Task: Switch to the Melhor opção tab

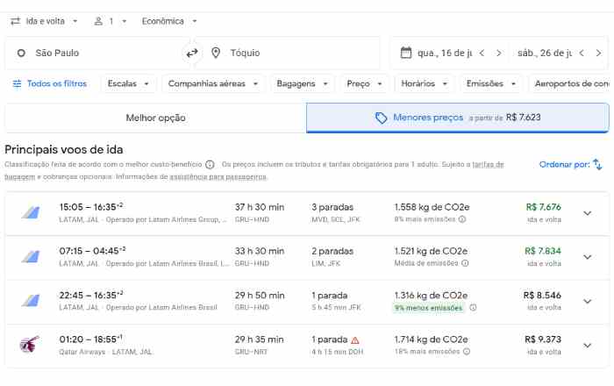Action: point(155,118)
